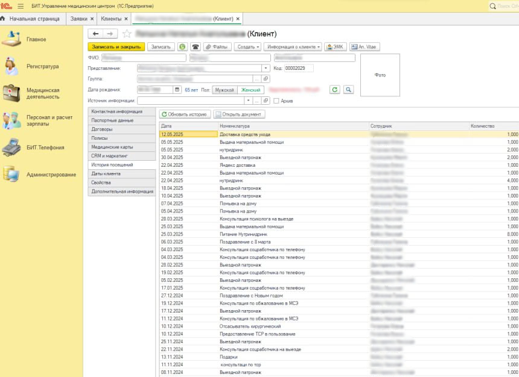
Task: Open the Создать dropdown menu
Action: coord(248,47)
